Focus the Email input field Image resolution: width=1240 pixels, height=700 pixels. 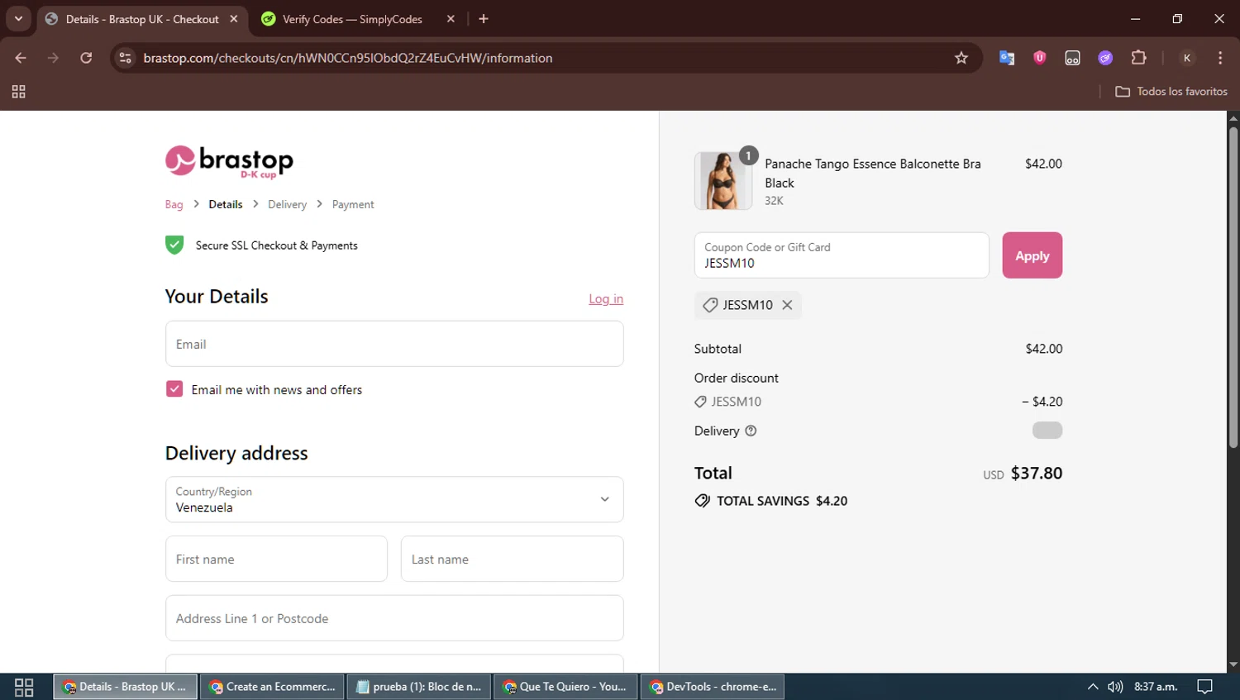(x=394, y=344)
